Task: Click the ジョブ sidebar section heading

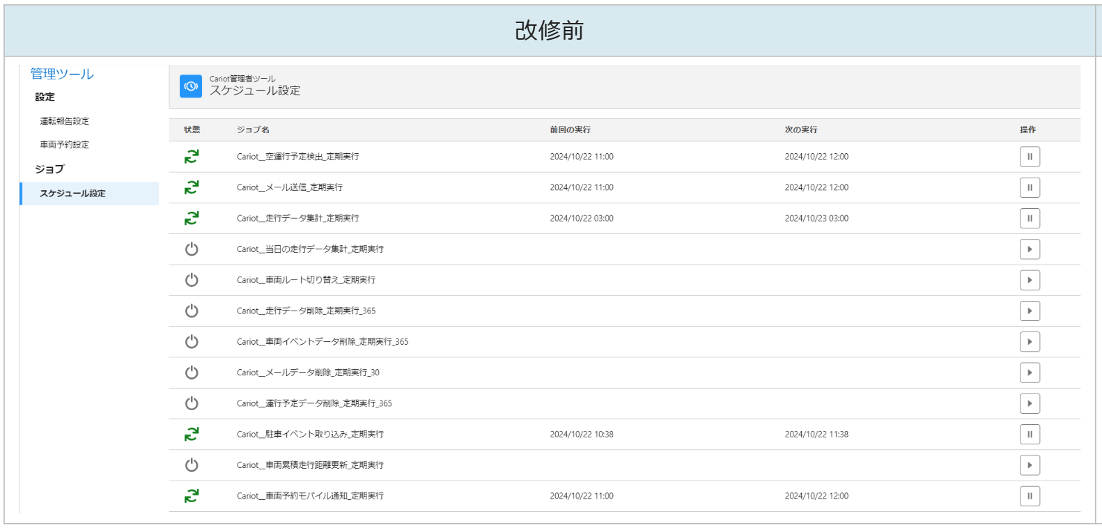Action: tap(49, 169)
